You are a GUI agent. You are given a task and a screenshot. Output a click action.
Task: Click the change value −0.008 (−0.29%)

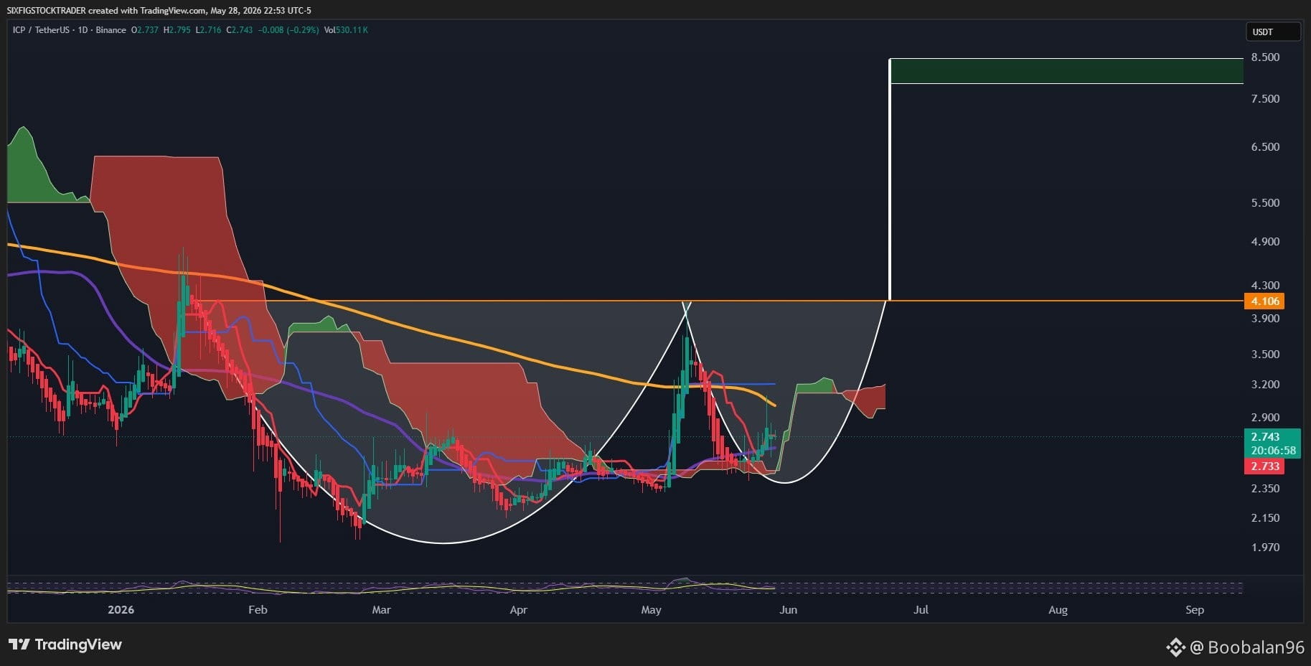288,30
